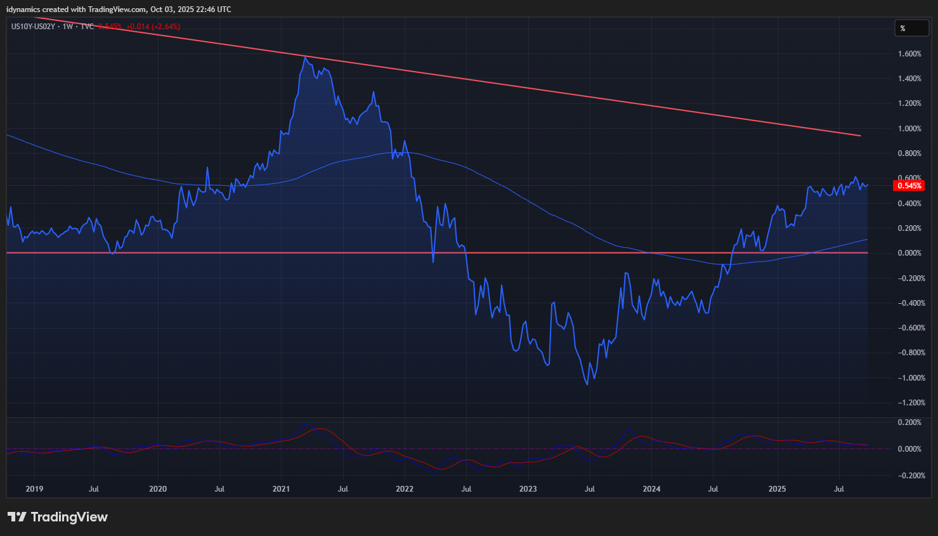Image resolution: width=938 pixels, height=536 pixels.
Task: Click the 2024 label on time axis
Action: pyautogui.click(x=651, y=488)
